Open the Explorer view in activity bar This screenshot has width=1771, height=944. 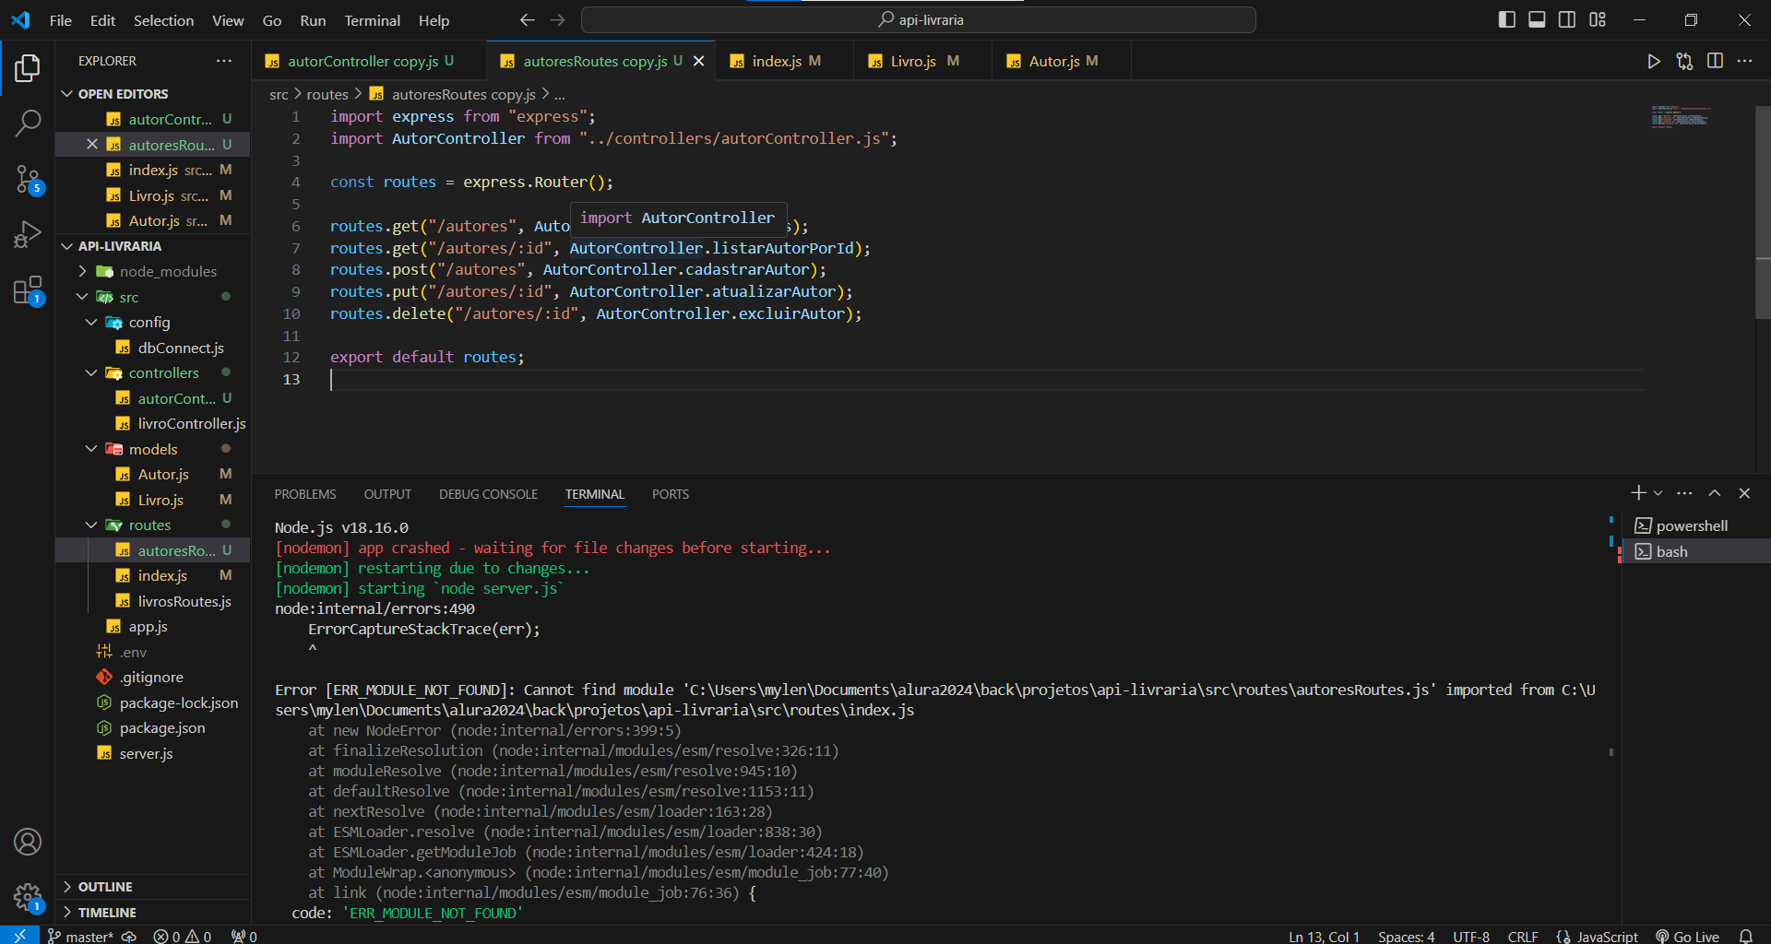pyautogui.click(x=28, y=68)
